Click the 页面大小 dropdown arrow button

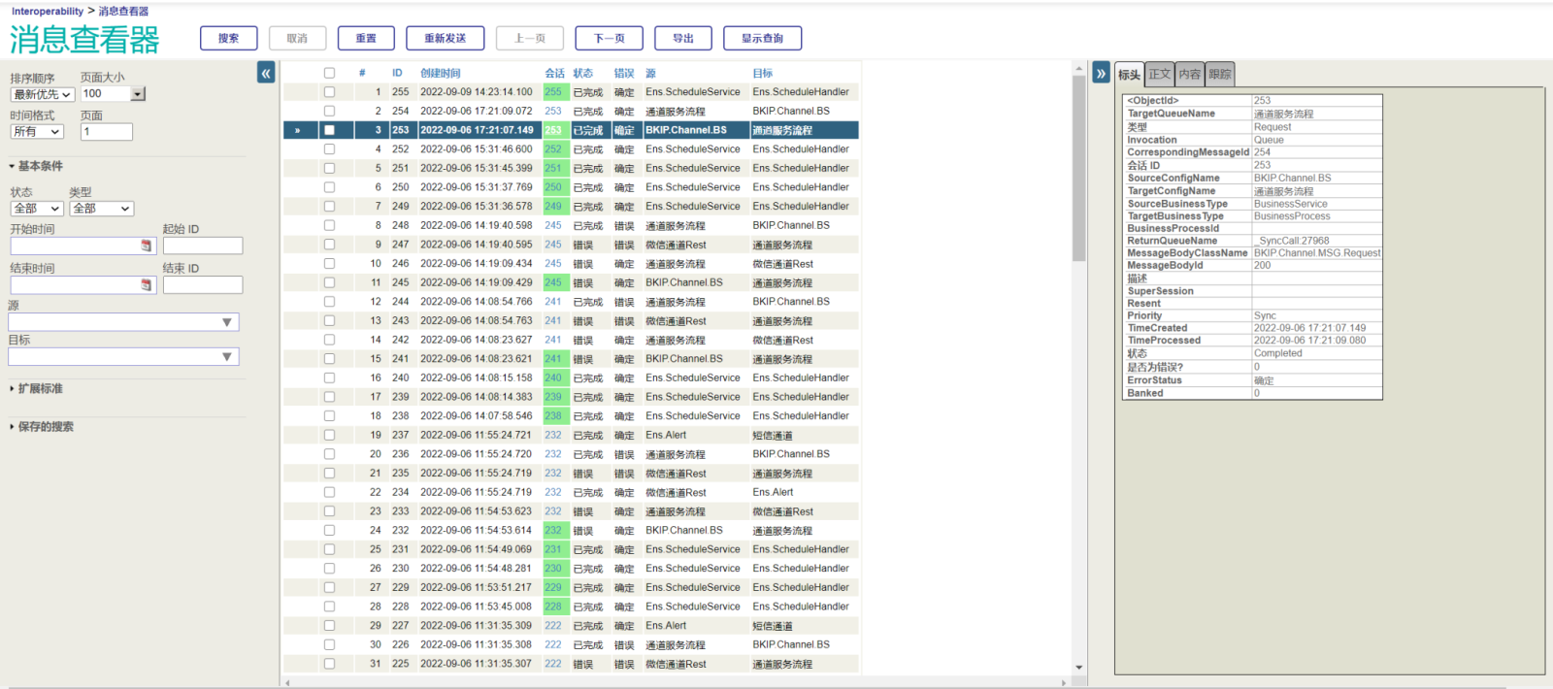point(138,94)
